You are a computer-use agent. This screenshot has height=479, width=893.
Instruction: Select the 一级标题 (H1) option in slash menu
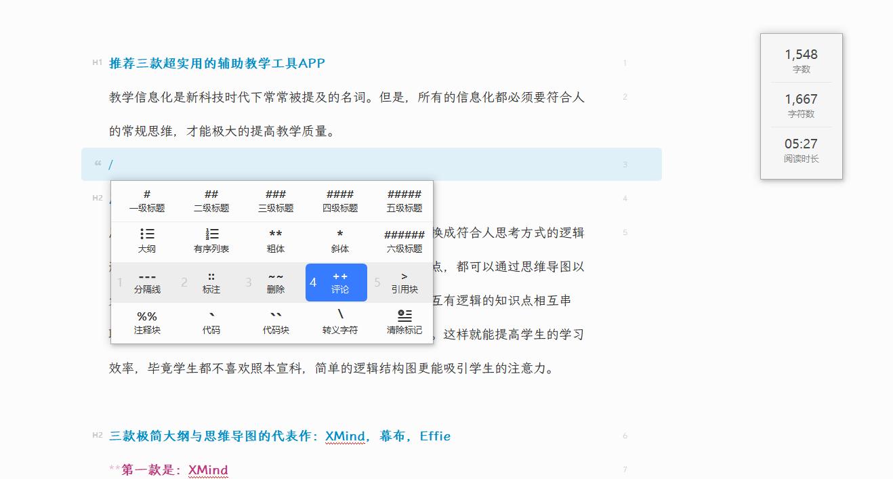click(148, 200)
